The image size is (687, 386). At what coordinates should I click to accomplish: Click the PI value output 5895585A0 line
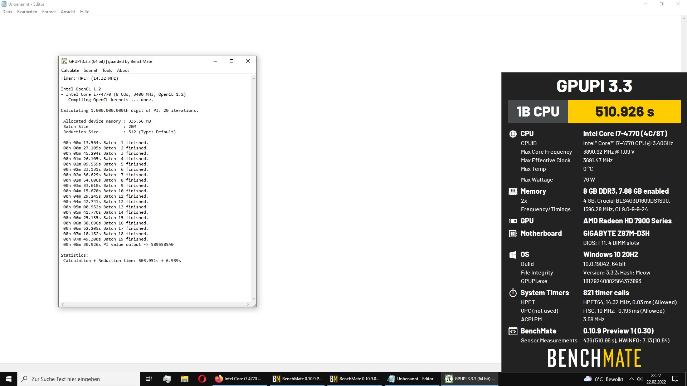[118, 244]
